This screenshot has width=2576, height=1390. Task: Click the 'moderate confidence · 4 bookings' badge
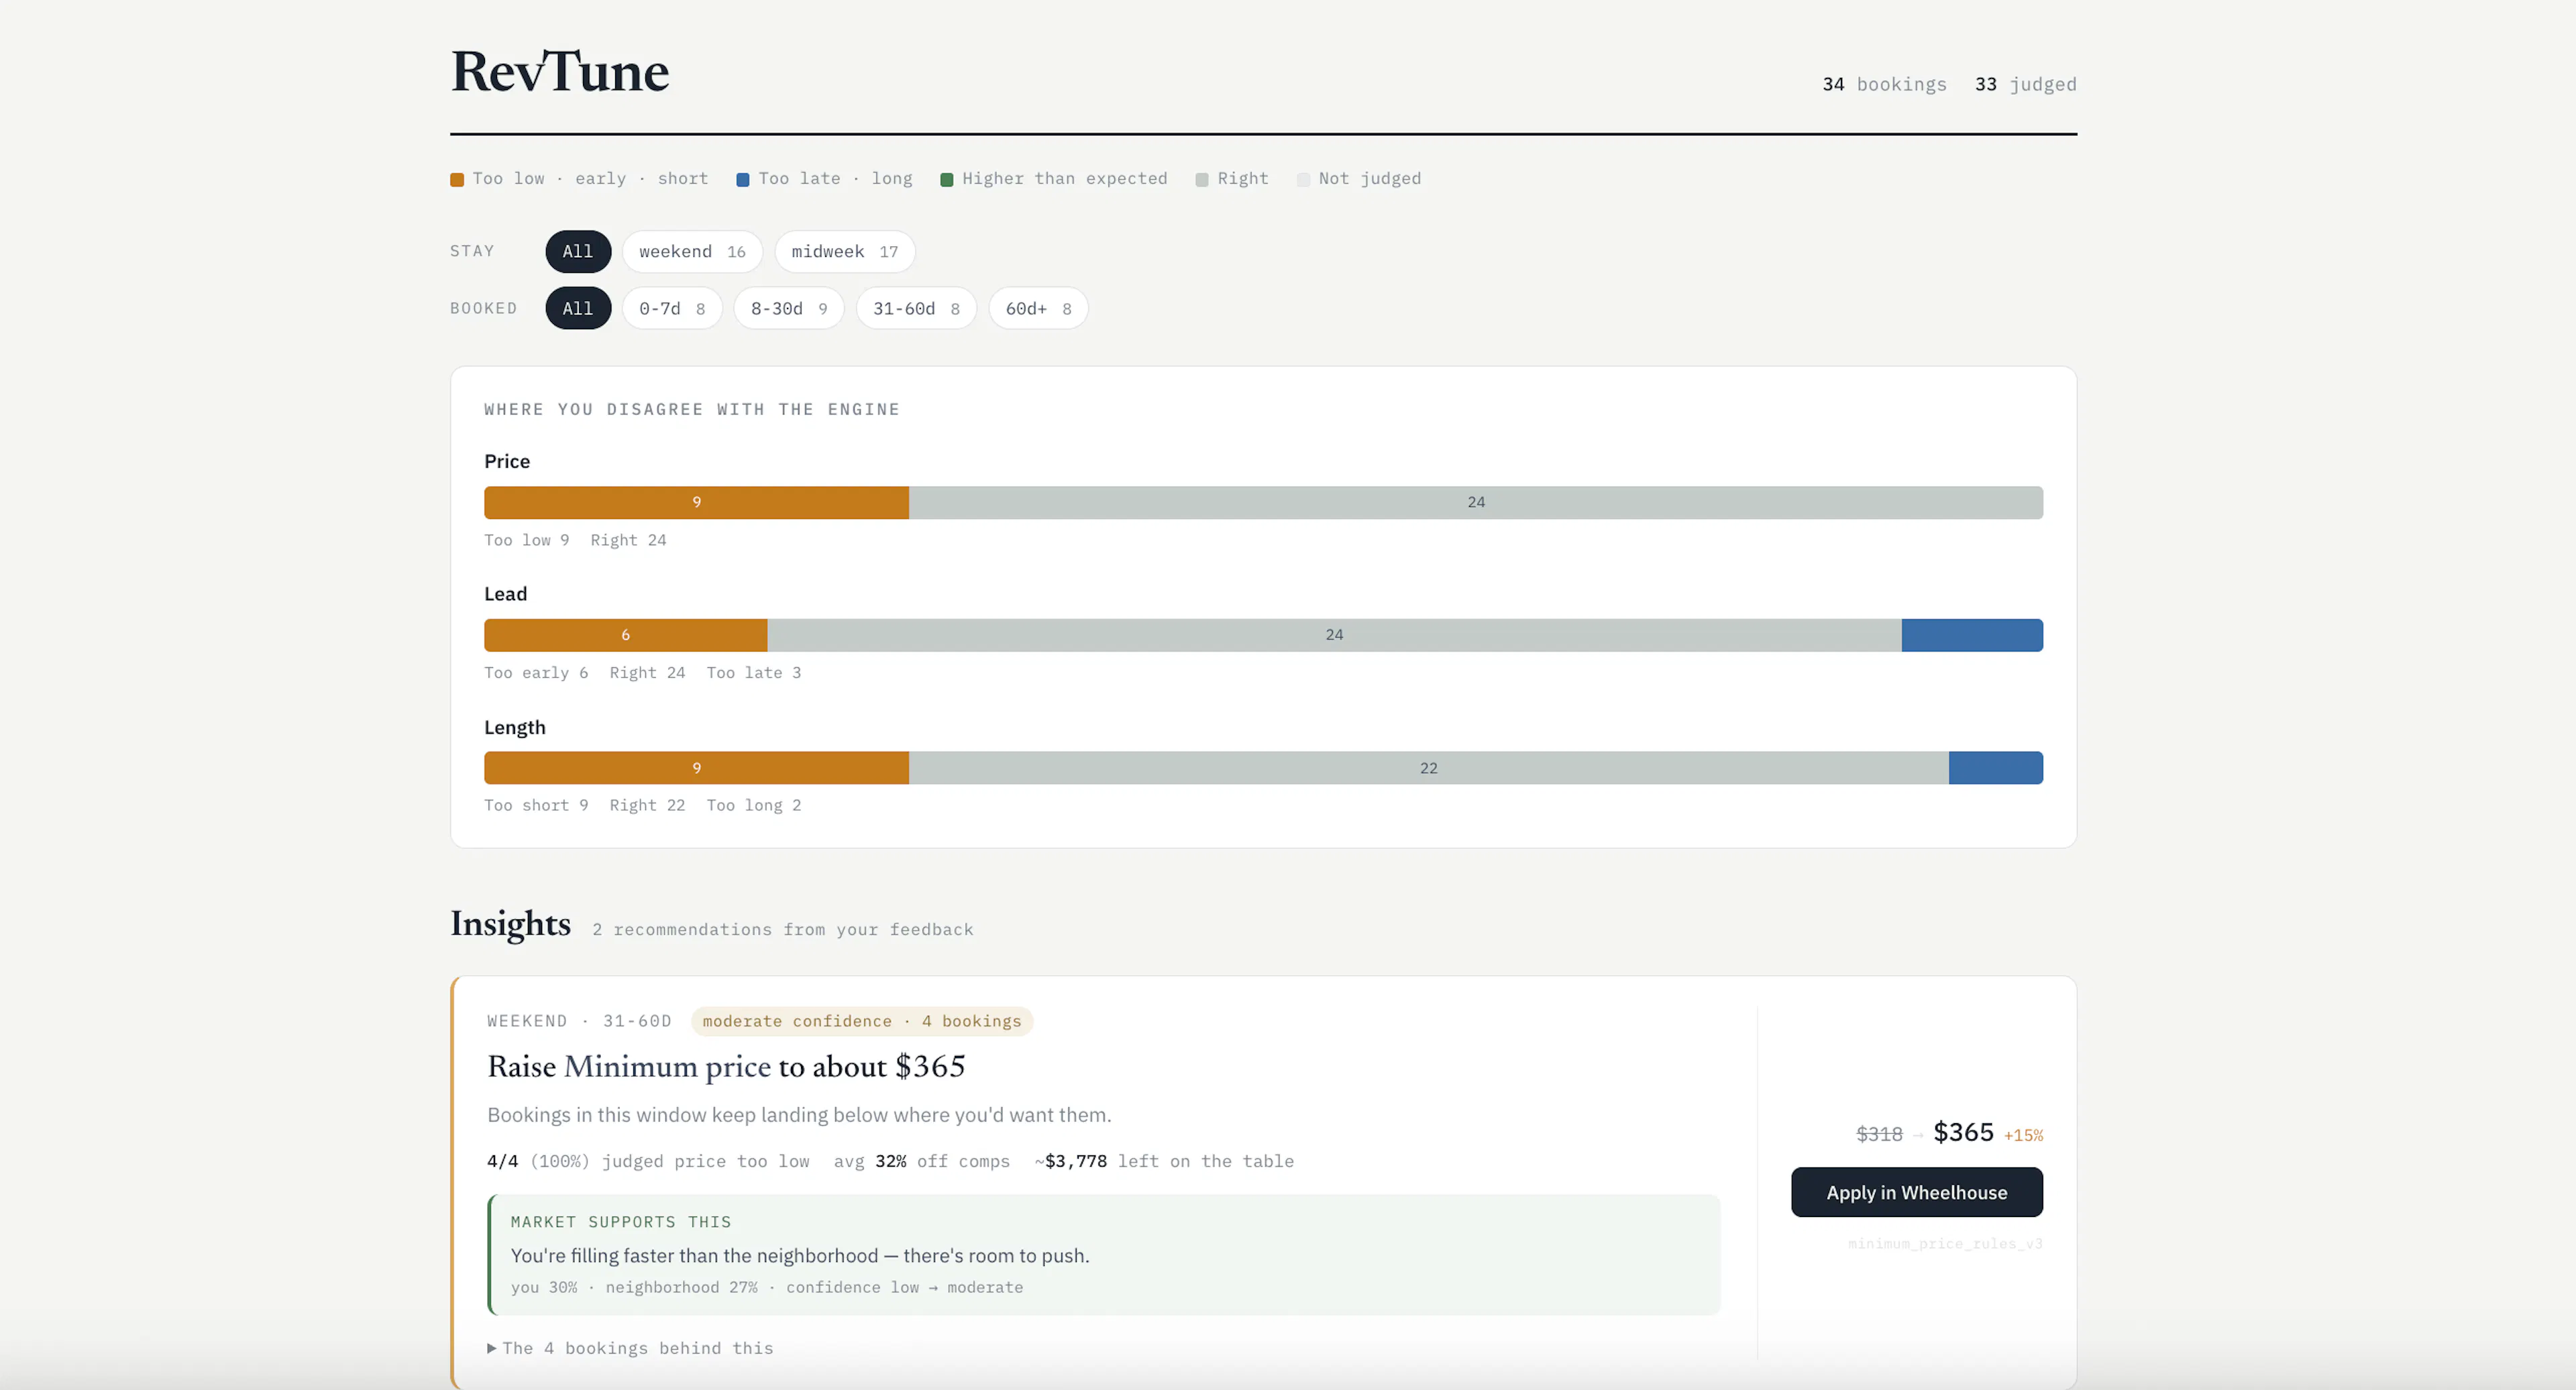coord(861,1021)
